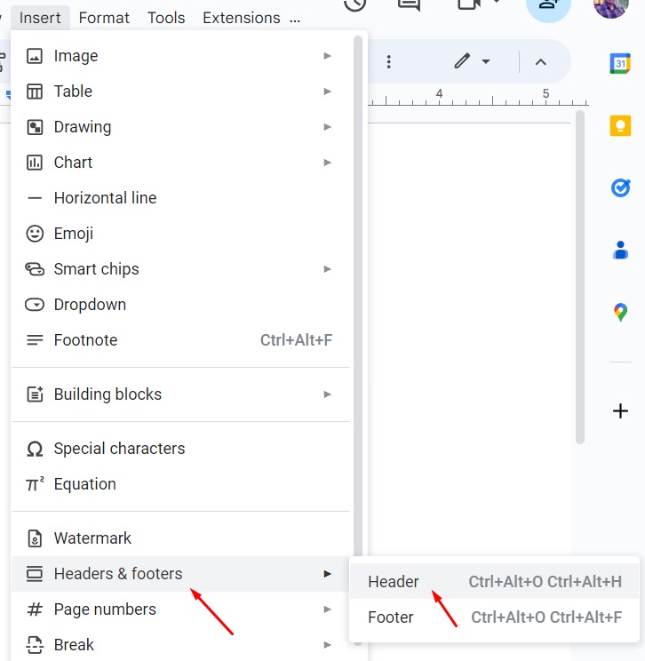Insert a Horizontal line

tap(105, 198)
